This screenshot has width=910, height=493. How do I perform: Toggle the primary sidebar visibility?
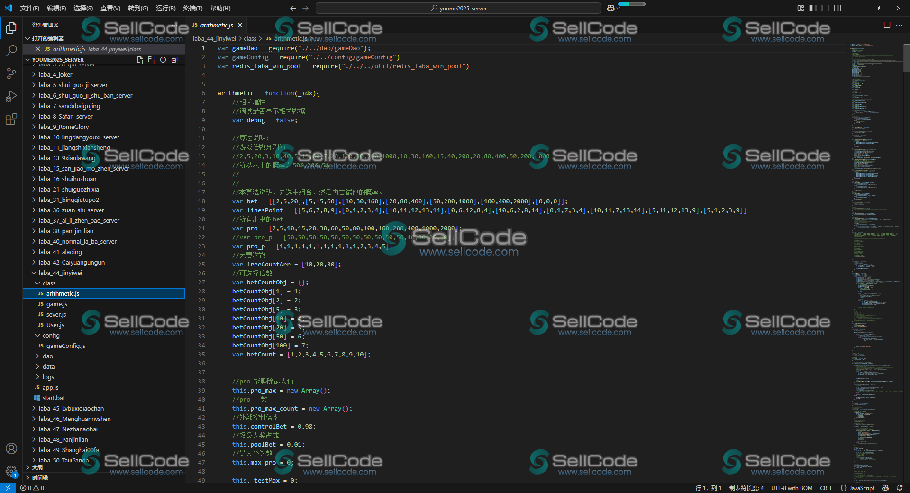click(x=813, y=8)
